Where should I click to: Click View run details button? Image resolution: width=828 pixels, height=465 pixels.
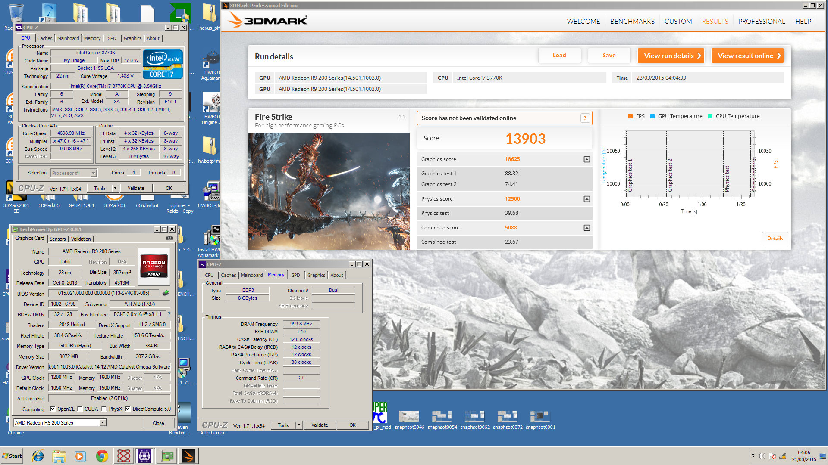[671, 56]
